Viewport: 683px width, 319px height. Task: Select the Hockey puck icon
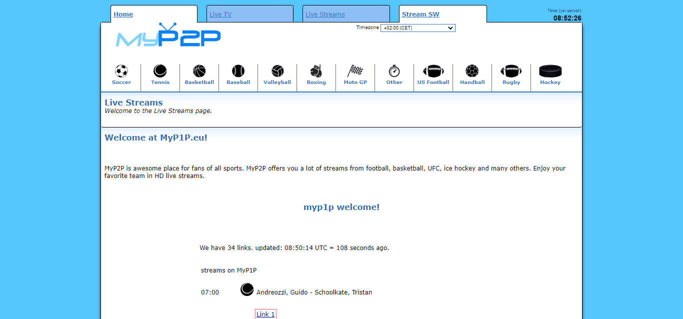pos(550,71)
